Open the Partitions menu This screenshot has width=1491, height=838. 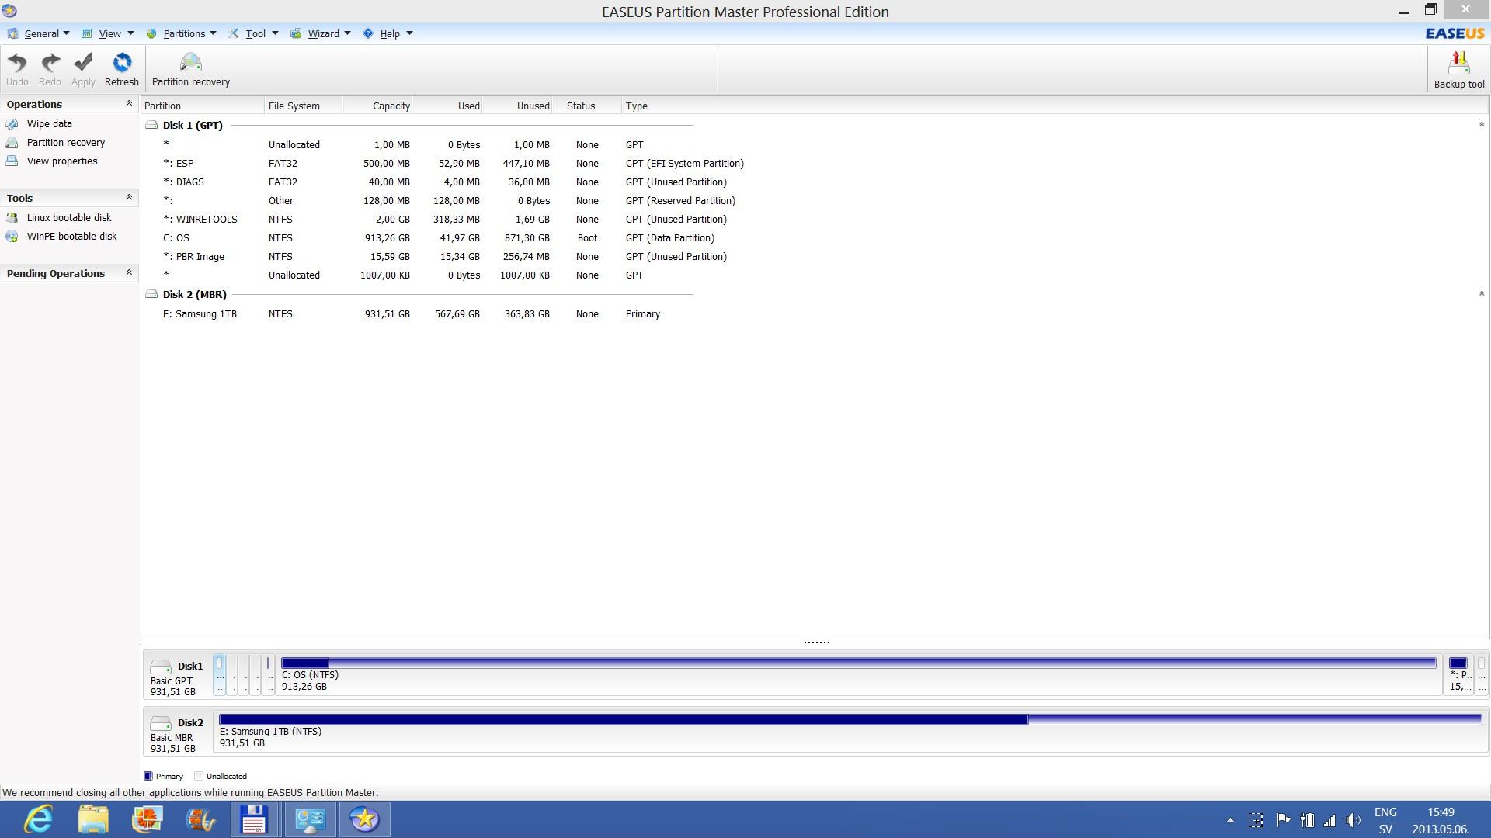point(184,33)
